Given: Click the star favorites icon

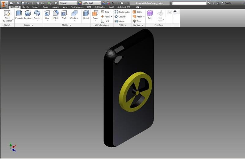Looking at the screenshot, I should [x=218, y=3].
